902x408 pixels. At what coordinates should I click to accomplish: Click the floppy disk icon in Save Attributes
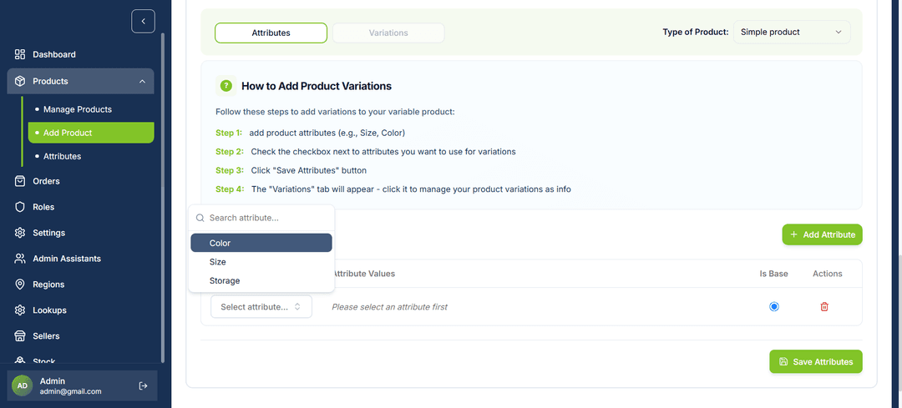pos(783,362)
